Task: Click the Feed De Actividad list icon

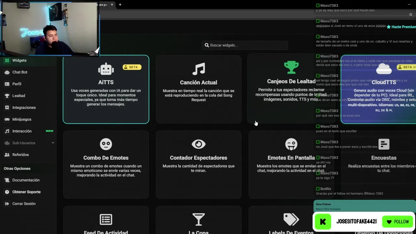Action: click(x=106, y=219)
